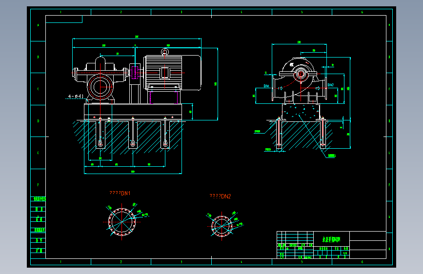Select the "4-ø41" hole annotation
Screen dimensions: 423x274
pyautogui.click(x=76, y=96)
